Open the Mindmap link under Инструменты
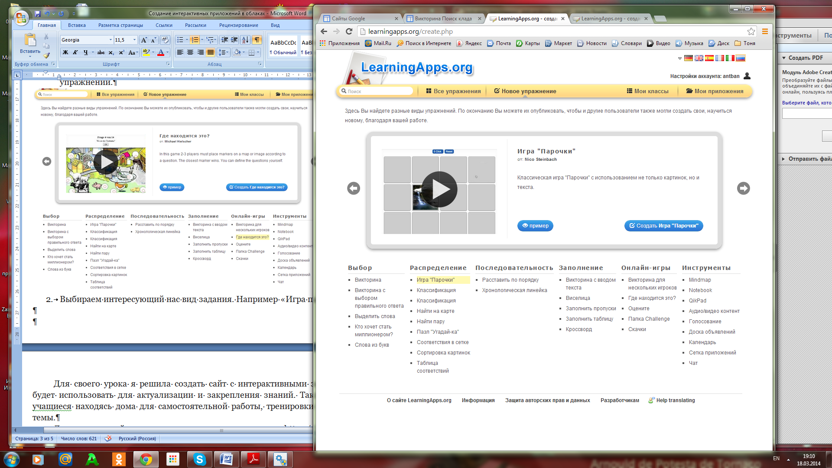 [x=700, y=280]
